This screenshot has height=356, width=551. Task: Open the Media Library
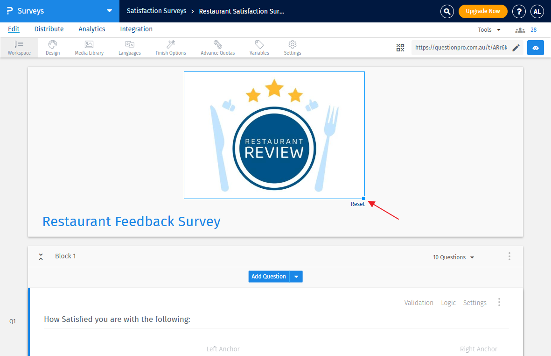tap(89, 47)
